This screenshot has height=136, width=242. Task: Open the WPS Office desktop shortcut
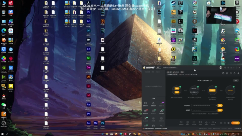(11, 69)
